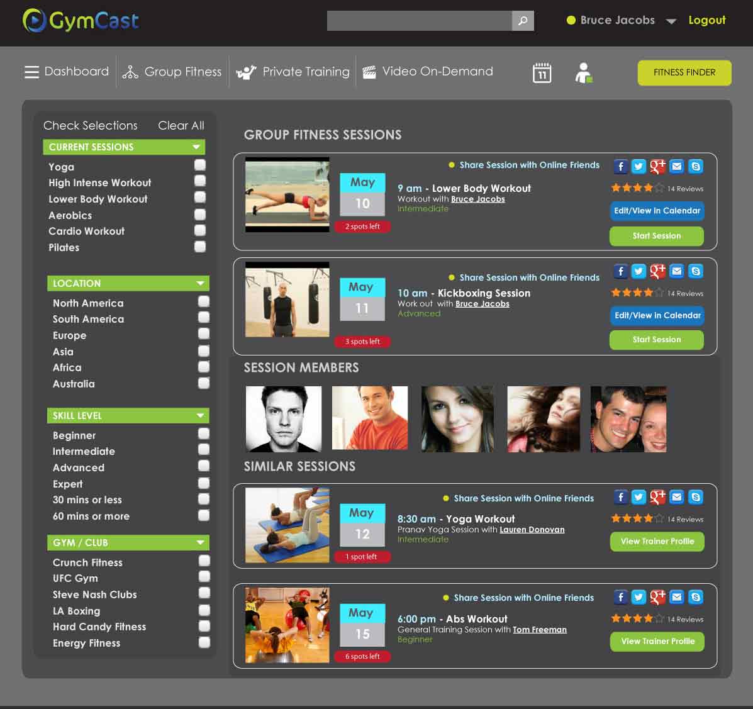Collapse the Gym / Club filter section

click(200, 543)
